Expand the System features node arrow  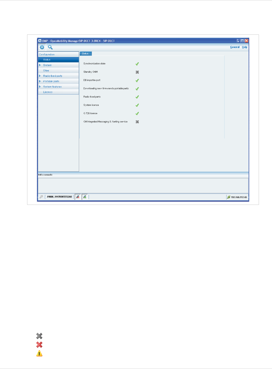click(x=40, y=87)
